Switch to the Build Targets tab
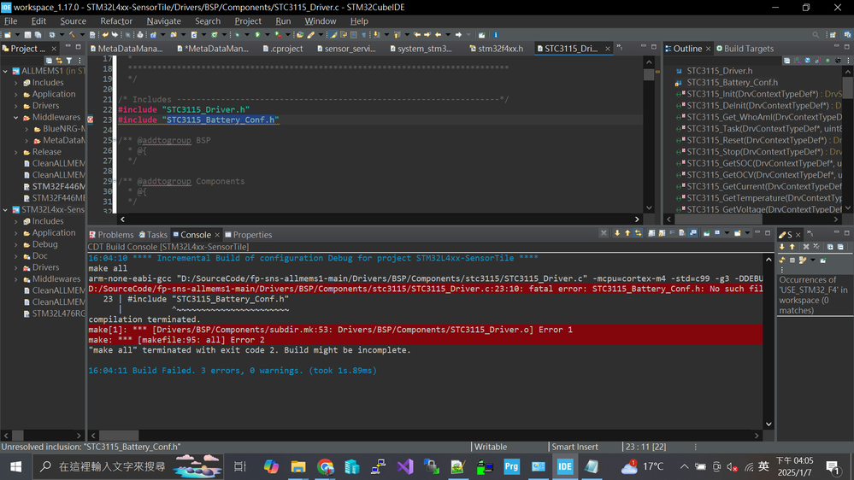854x480 pixels. coord(745,49)
